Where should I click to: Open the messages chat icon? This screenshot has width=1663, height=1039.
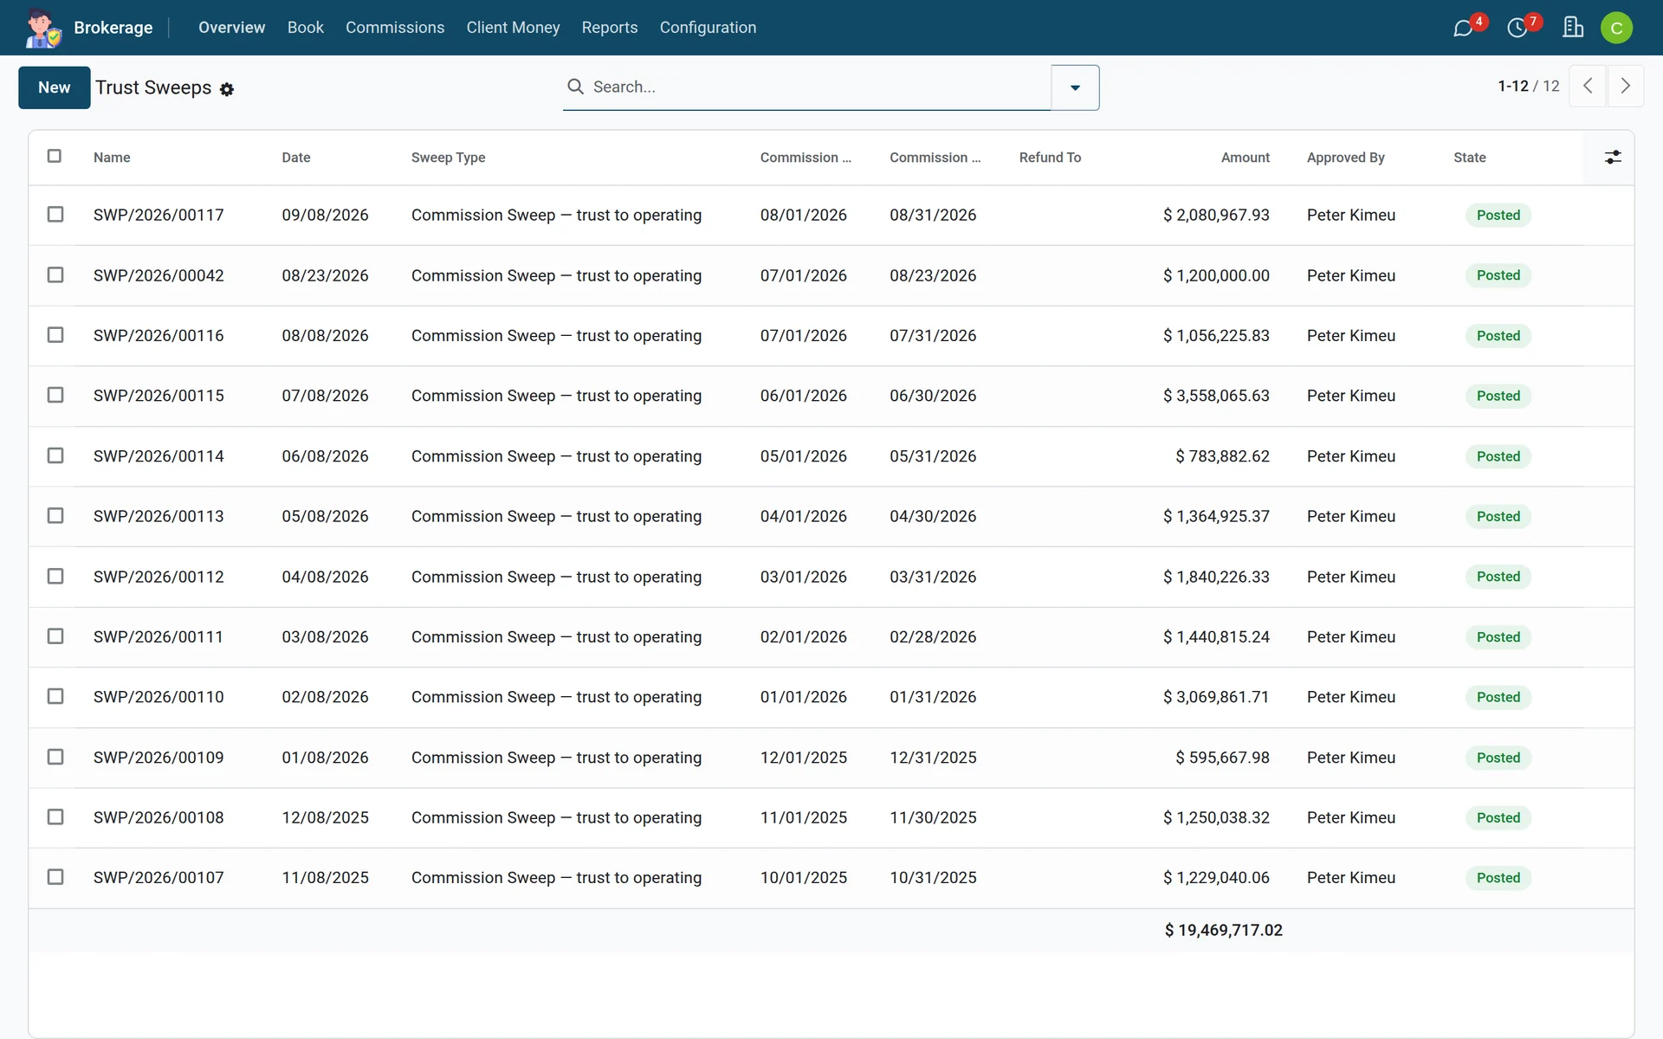coord(1463,28)
